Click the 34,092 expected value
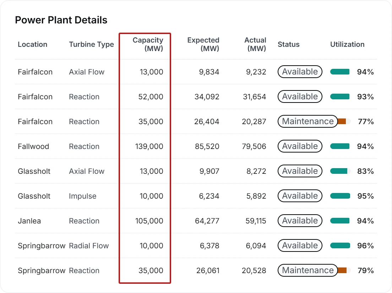392x293 pixels. [x=207, y=97]
